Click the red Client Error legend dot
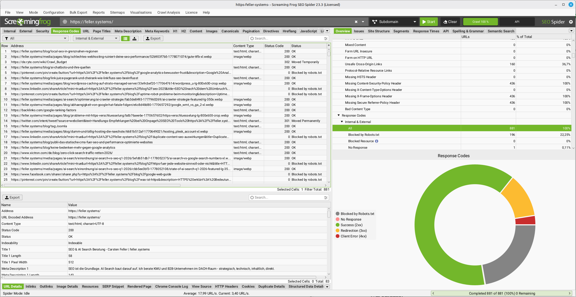The image size is (576, 297). tap(338, 236)
